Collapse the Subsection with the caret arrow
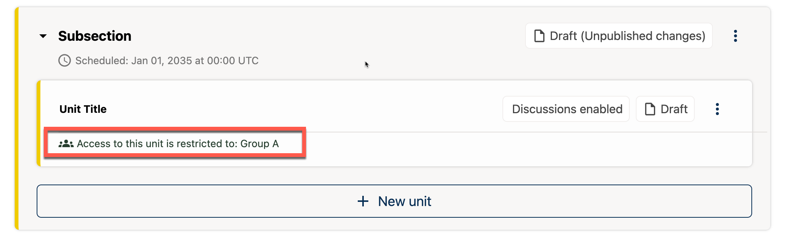 click(x=43, y=36)
